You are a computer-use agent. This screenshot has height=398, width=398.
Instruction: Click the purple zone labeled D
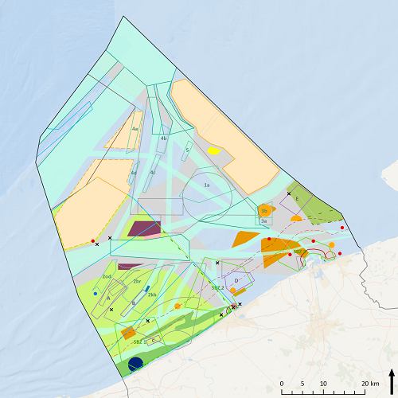pyautogui.click(x=239, y=282)
